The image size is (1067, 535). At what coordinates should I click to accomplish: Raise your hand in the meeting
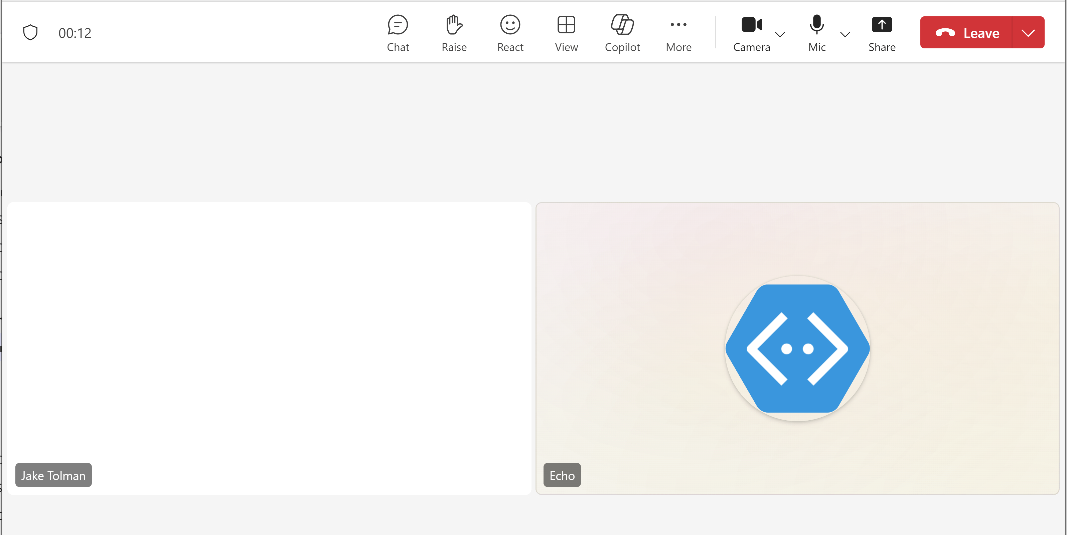pyautogui.click(x=454, y=33)
